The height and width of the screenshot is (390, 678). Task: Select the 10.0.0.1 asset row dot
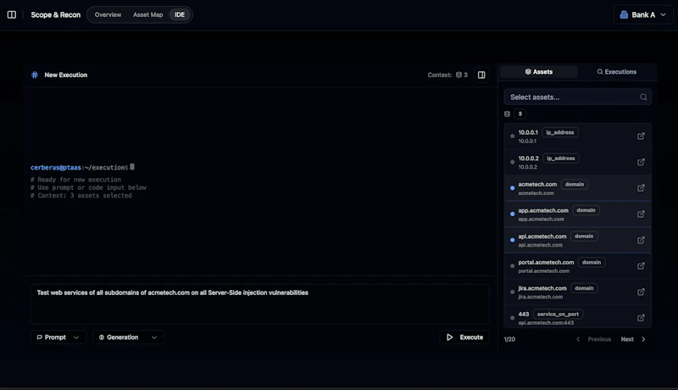[x=513, y=136]
